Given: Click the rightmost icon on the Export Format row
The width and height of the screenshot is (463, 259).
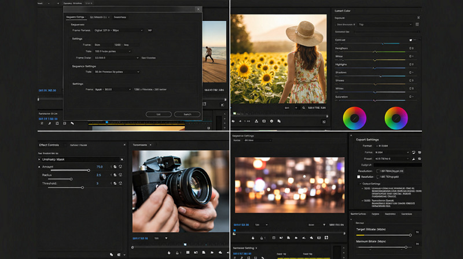Looking at the screenshot, I should [x=420, y=152].
